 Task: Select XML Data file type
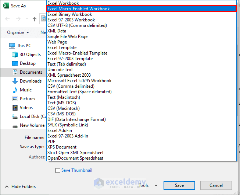pos(142,31)
